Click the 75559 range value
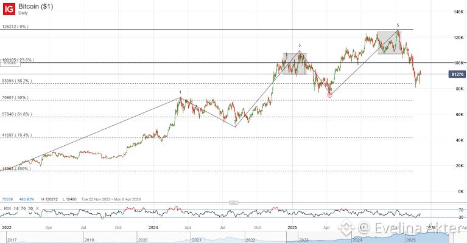 coord(7,199)
